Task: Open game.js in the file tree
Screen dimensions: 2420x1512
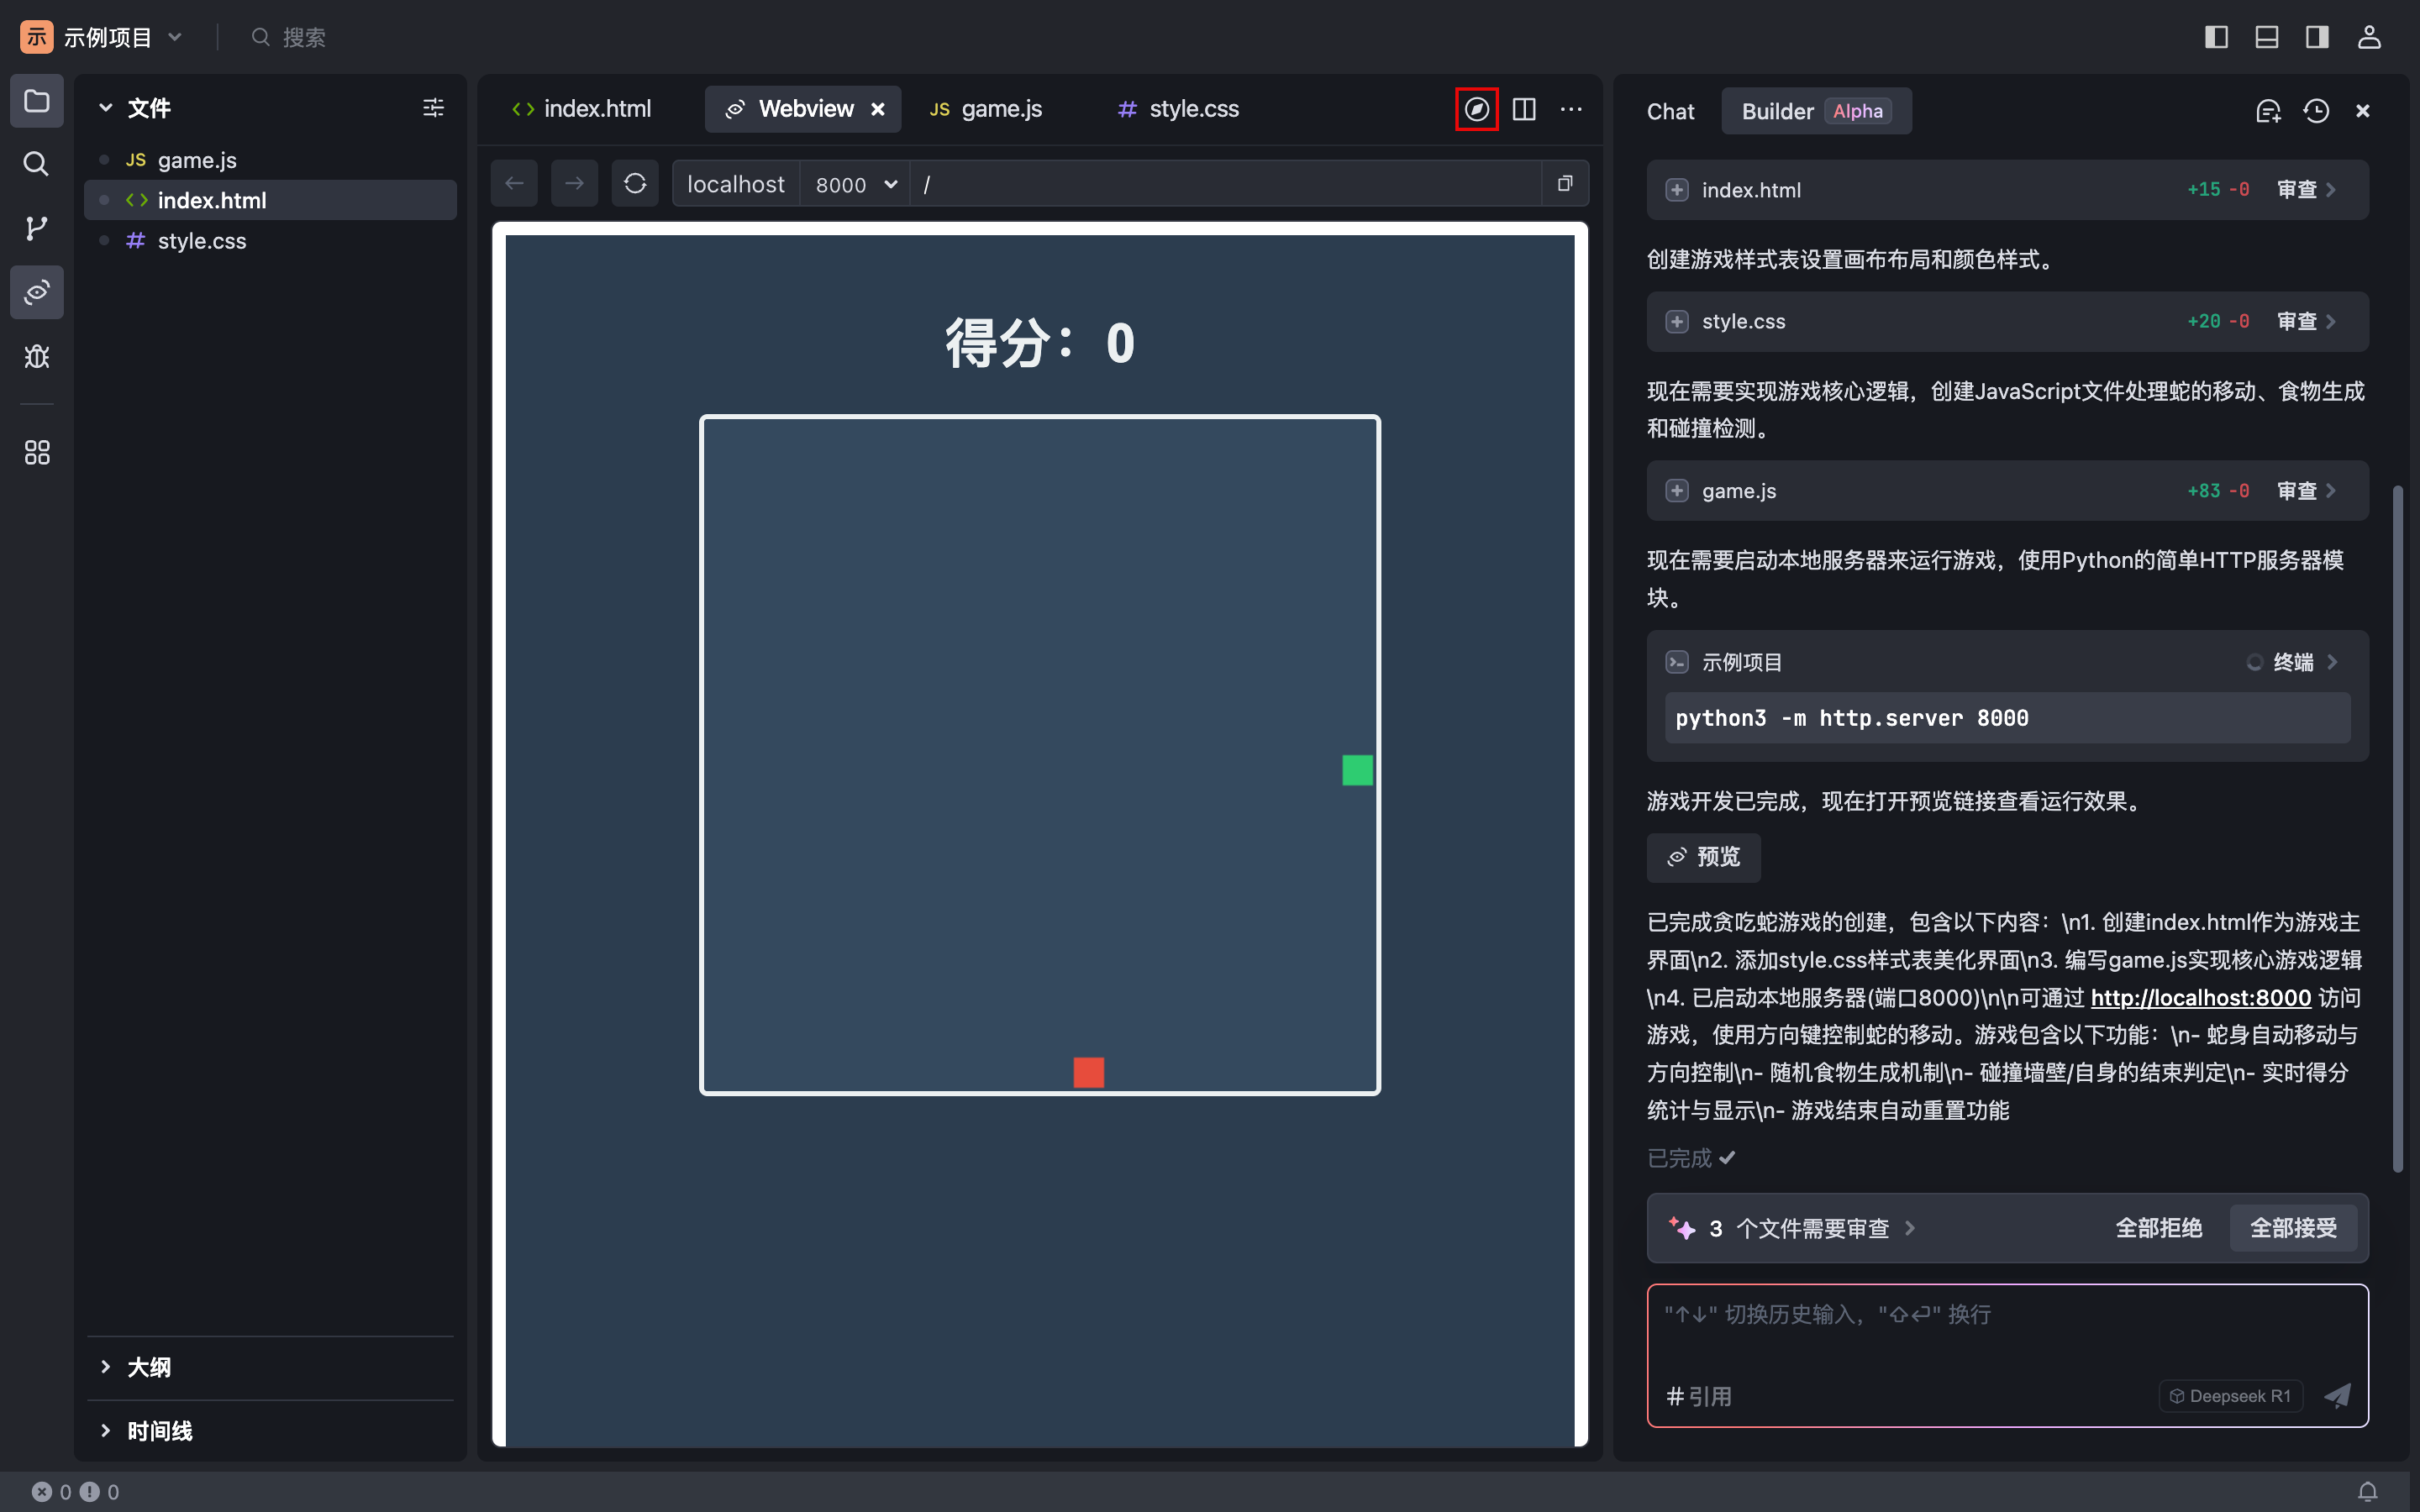Action: click(271, 160)
